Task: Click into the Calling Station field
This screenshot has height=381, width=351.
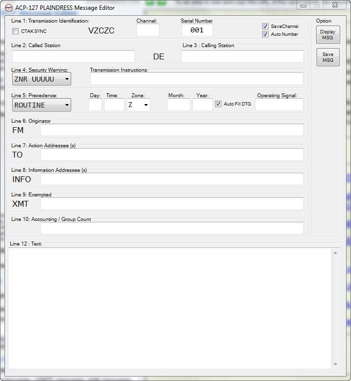Action: 243,56
